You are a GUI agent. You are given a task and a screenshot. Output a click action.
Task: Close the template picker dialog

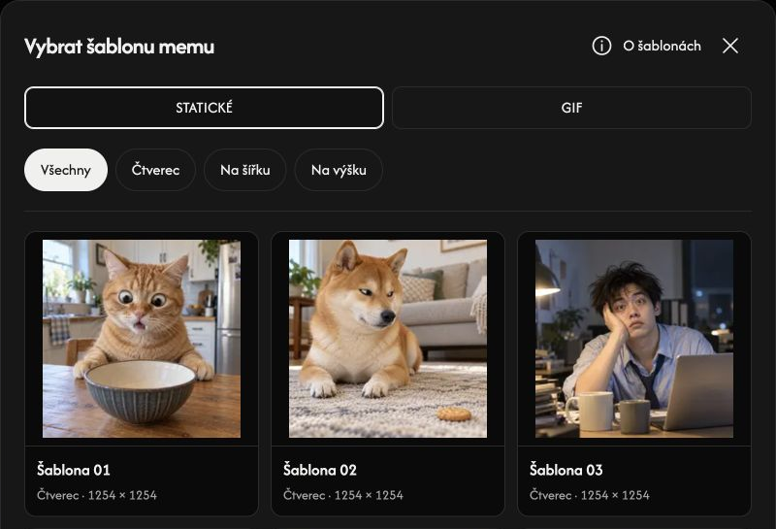730,46
